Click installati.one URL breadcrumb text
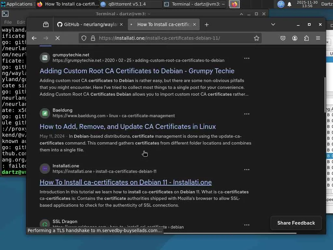Viewport: 333px width, 250px height. pos(104,171)
